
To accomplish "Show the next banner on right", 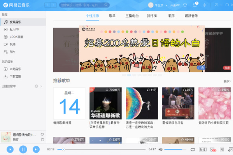I will pyautogui.click(x=218, y=50).
